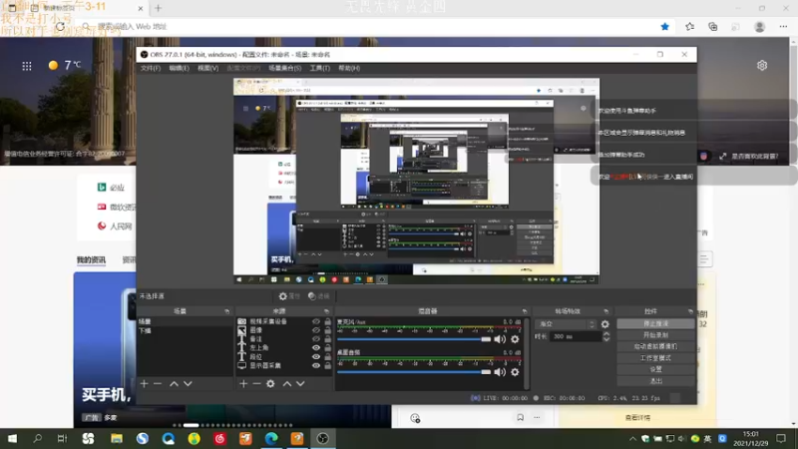Move source down in Sources panel

(x=300, y=384)
